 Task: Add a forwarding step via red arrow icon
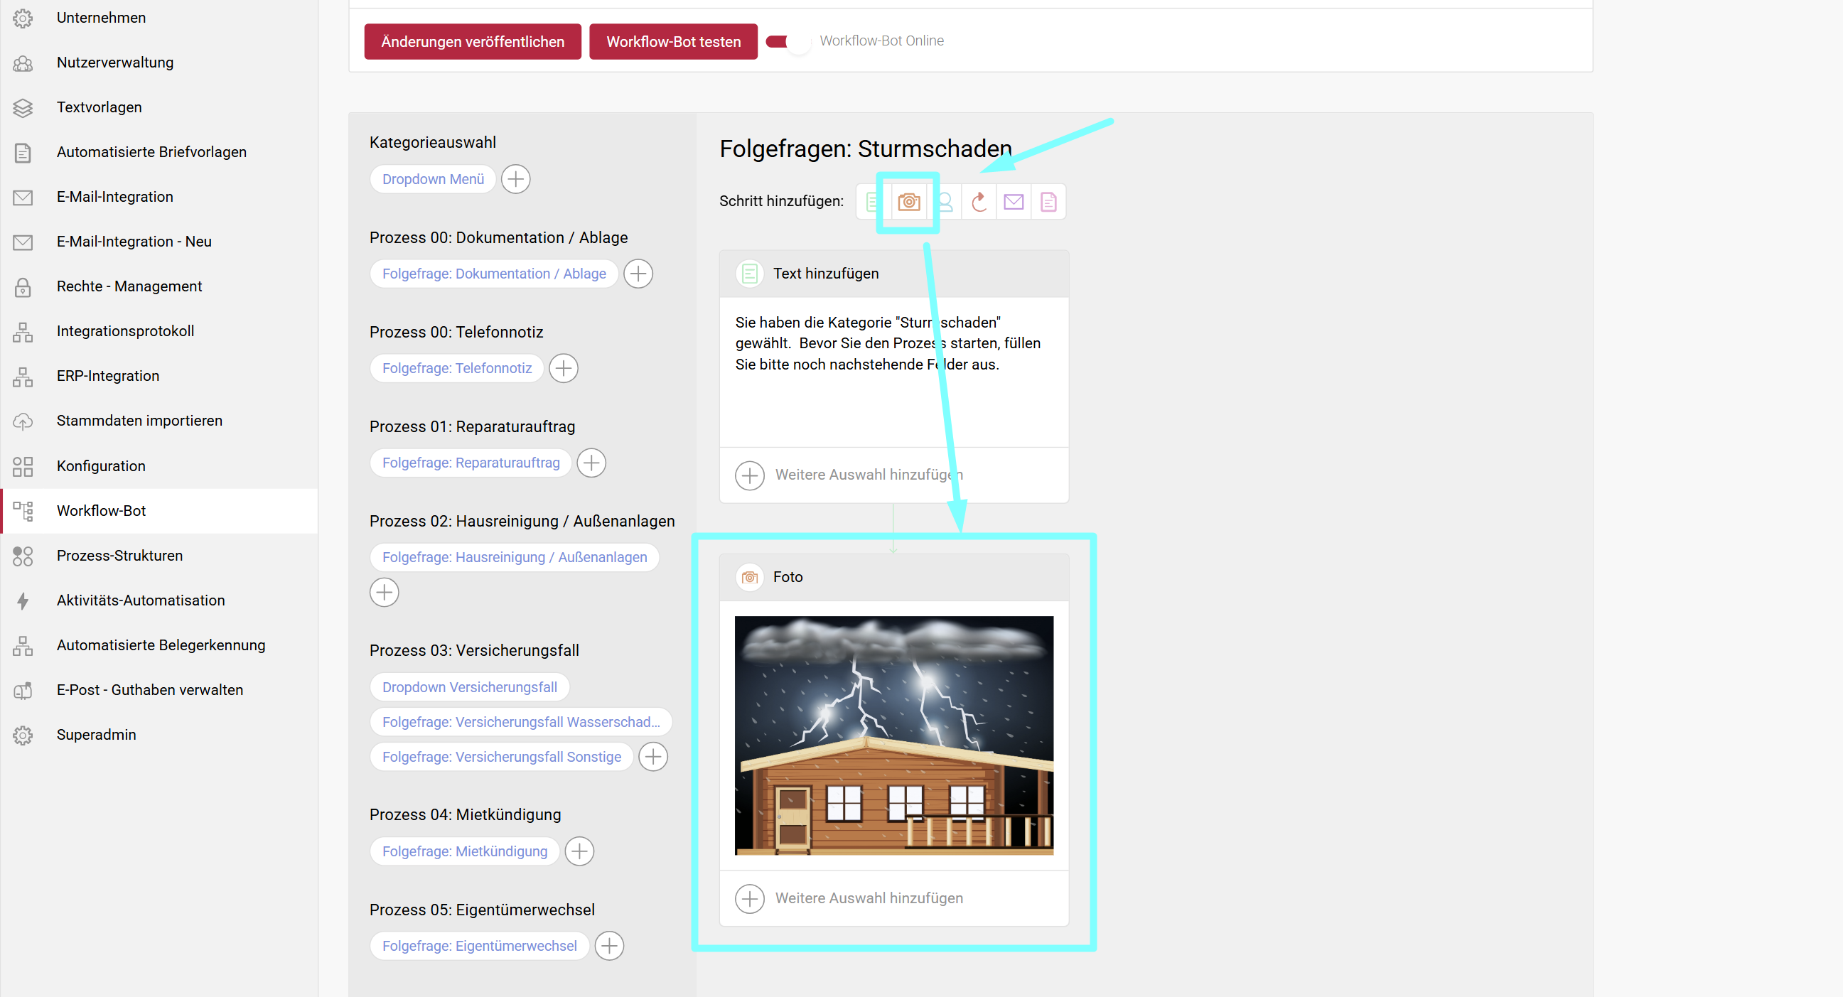click(x=979, y=202)
